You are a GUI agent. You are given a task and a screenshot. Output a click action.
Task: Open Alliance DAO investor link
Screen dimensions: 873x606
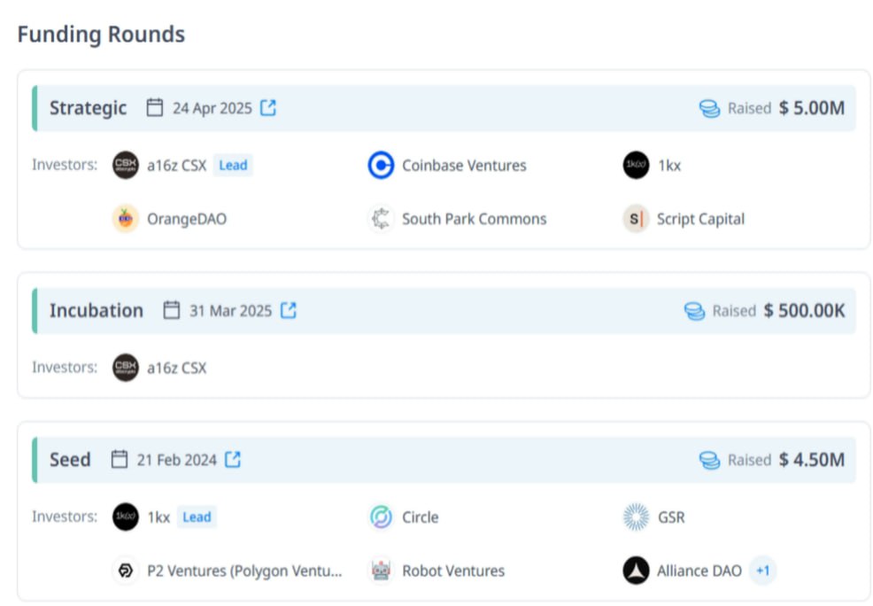pyautogui.click(x=699, y=571)
